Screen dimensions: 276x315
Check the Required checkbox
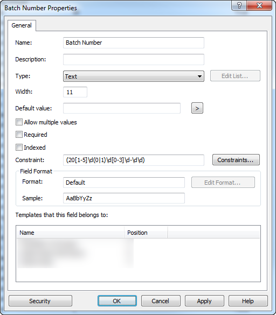click(19, 135)
